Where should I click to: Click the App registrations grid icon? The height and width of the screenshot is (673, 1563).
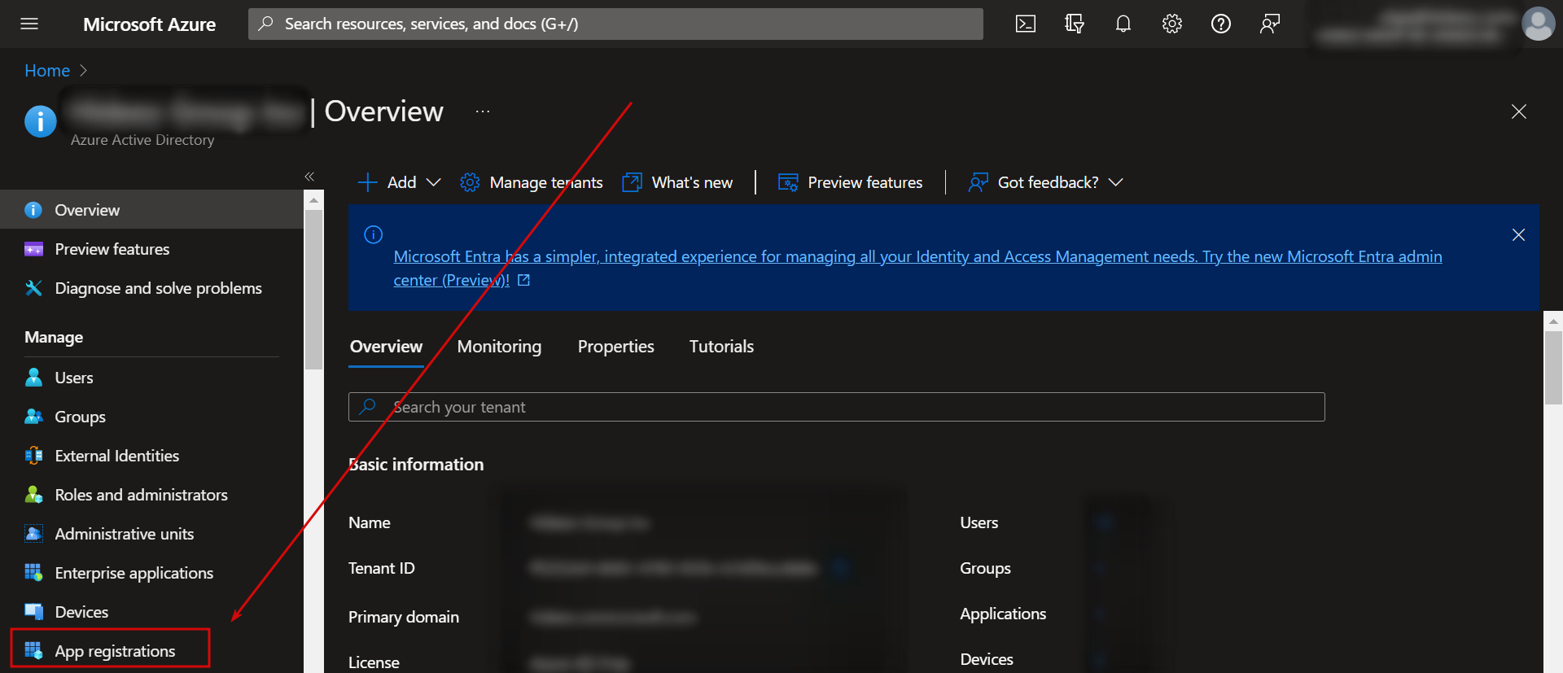tap(33, 651)
